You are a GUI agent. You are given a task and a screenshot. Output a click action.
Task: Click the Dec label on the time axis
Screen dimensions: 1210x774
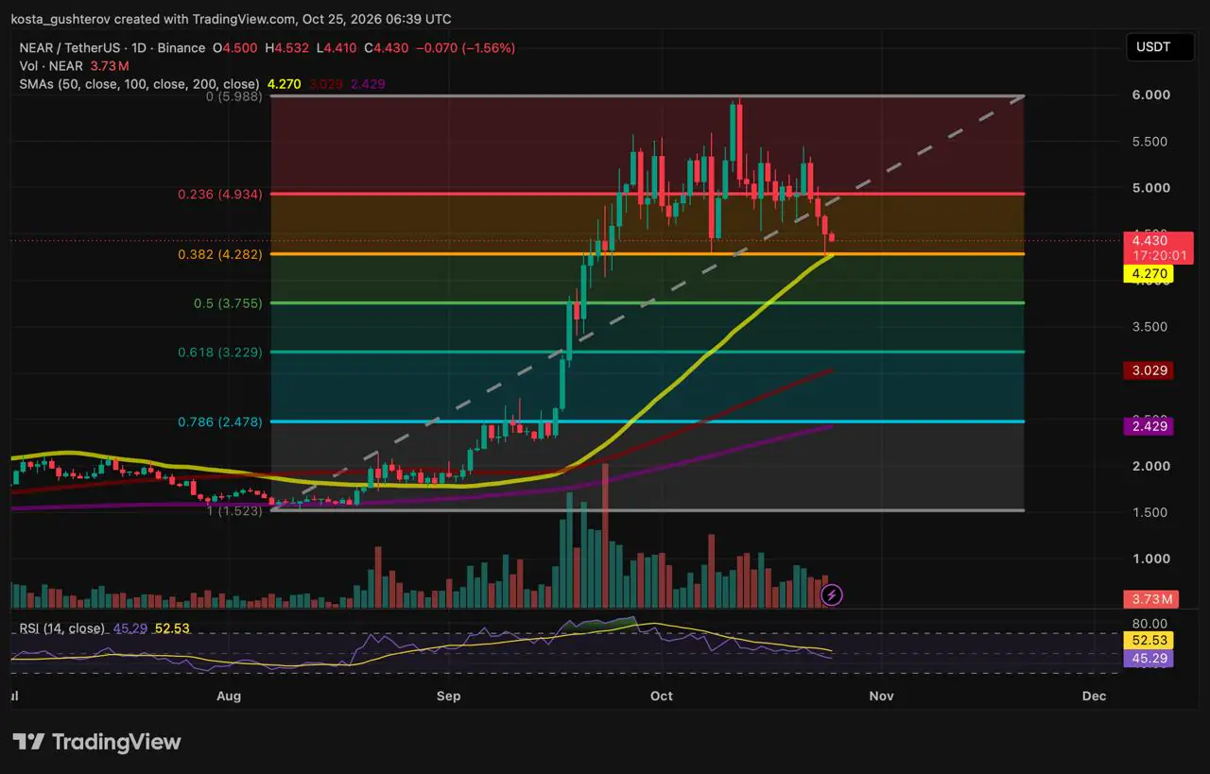coord(1094,697)
